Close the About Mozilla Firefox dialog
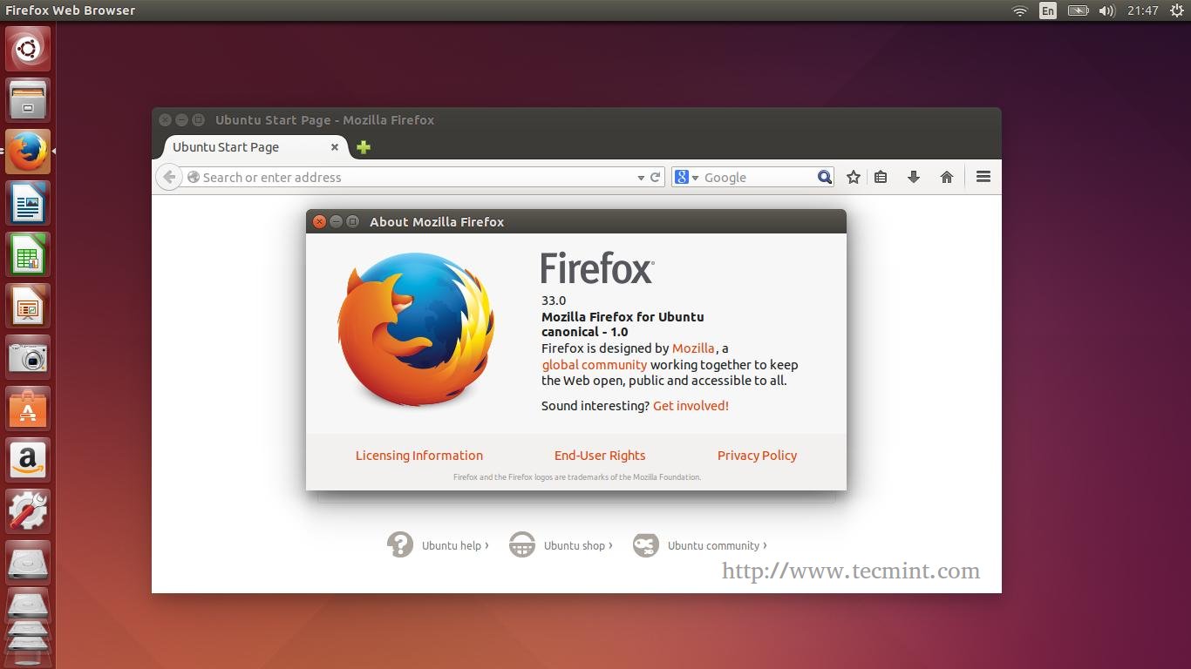This screenshot has width=1191, height=669. (320, 222)
